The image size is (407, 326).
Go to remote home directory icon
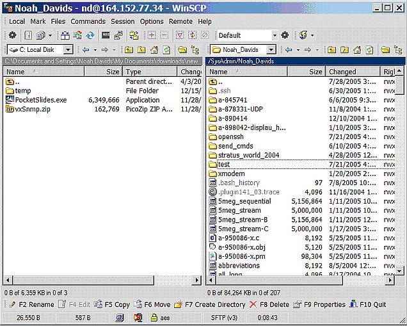(357, 49)
